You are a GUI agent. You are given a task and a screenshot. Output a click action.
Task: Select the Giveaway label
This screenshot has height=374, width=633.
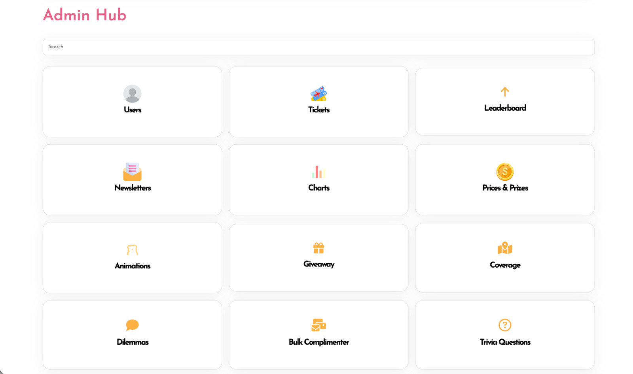click(x=319, y=264)
